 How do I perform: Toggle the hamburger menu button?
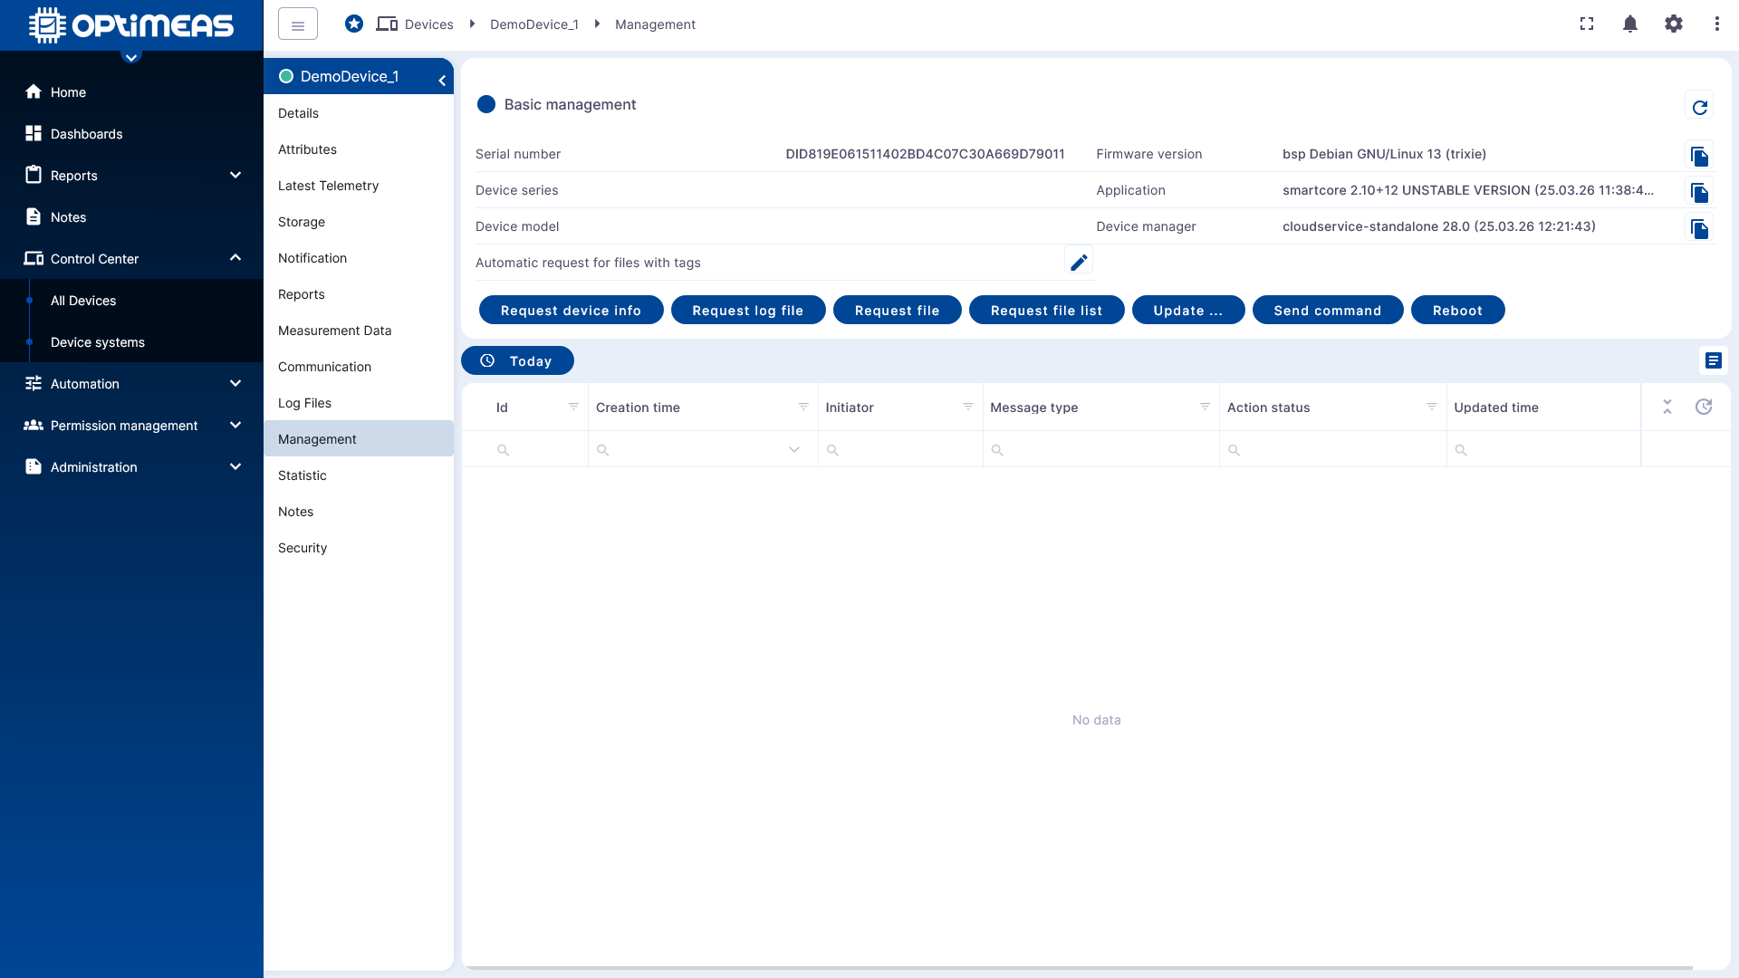(298, 24)
